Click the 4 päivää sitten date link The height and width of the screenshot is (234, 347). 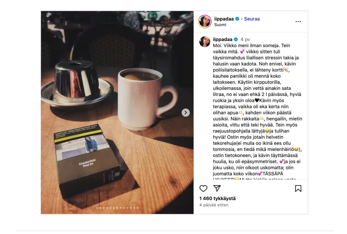tap(213, 205)
